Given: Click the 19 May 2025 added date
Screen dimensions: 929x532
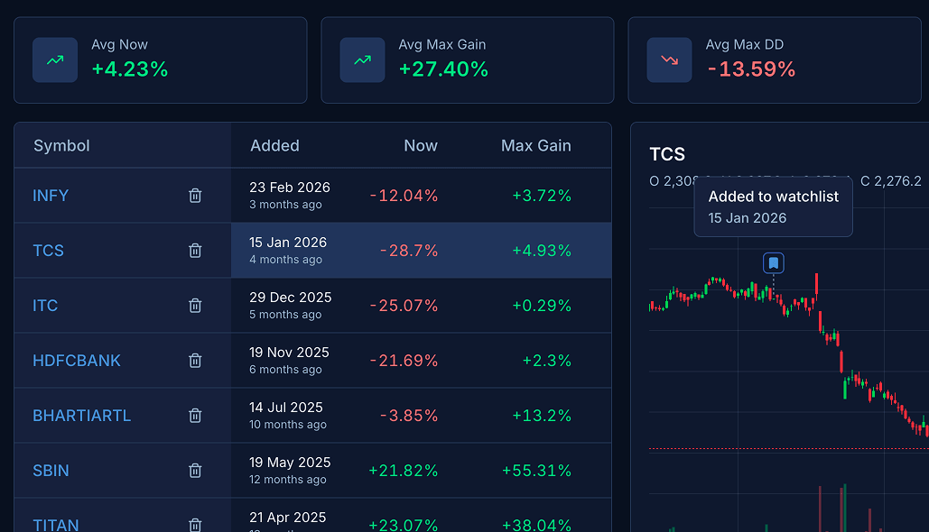Looking at the screenshot, I should point(290,463).
